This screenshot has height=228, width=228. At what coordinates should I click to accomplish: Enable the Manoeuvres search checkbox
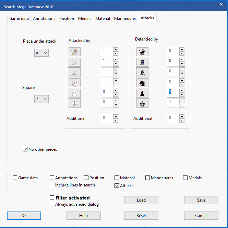(x=147, y=178)
